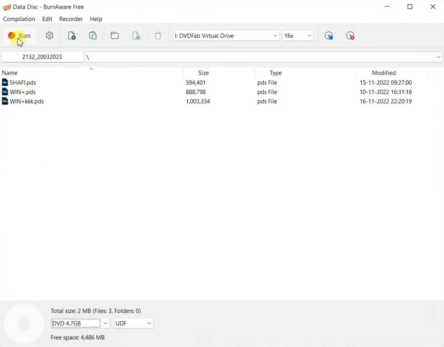This screenshot has width=444, height=347.
Task: Open the Options gear icon
Action: tap(50, 35)
